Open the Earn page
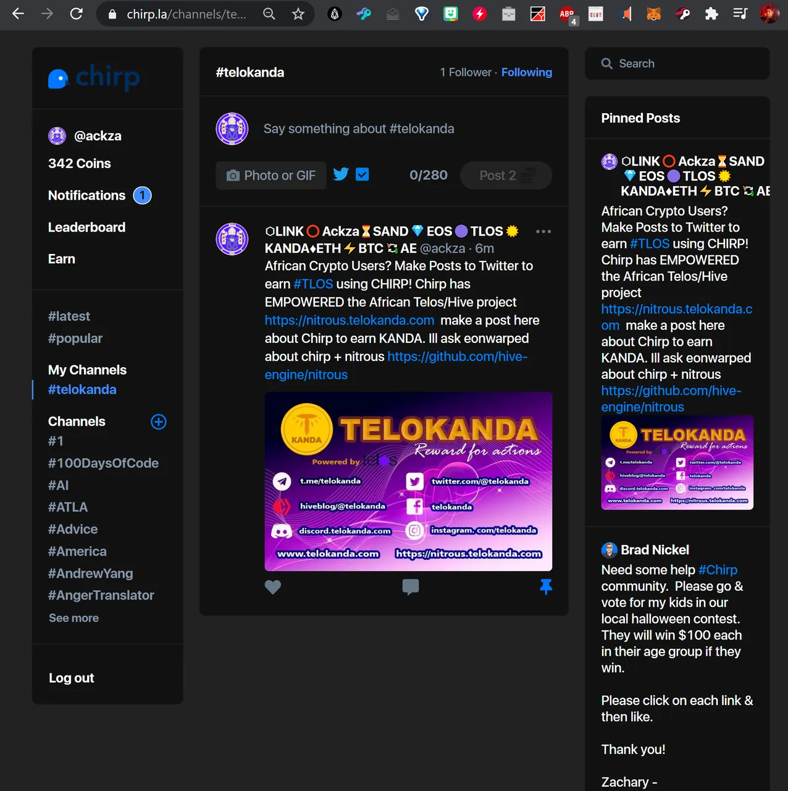The height and width of the screenshot is (791, 788). point(62,259)
